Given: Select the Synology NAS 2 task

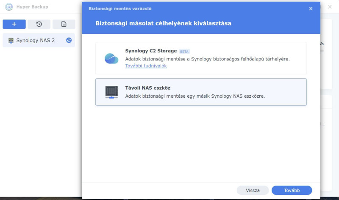Looking at the screenshot, I should coord(39,40).
